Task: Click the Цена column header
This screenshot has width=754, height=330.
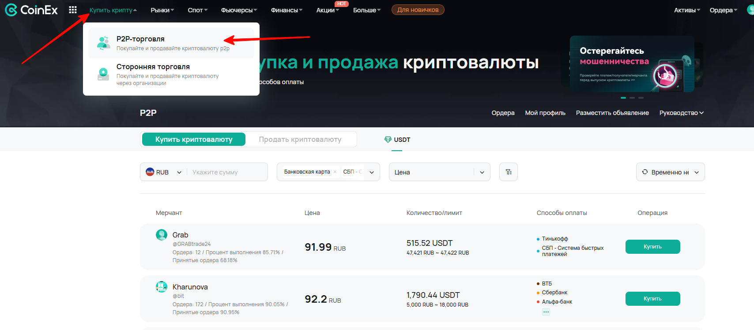Action: coord(312,213)
